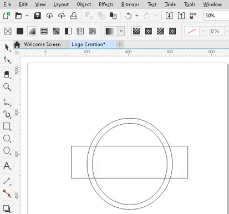Open the Layout menu

61,4
